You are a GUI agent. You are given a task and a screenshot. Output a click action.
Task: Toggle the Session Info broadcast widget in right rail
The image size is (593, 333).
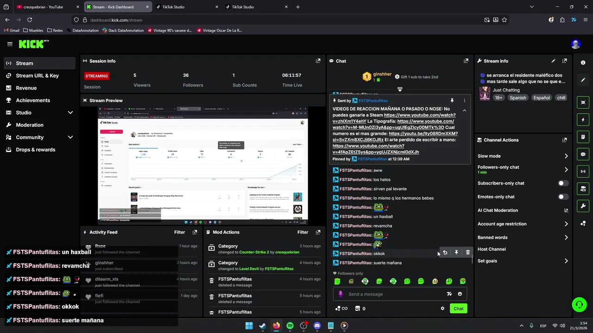pyautogui.click(x=583, y=172)
